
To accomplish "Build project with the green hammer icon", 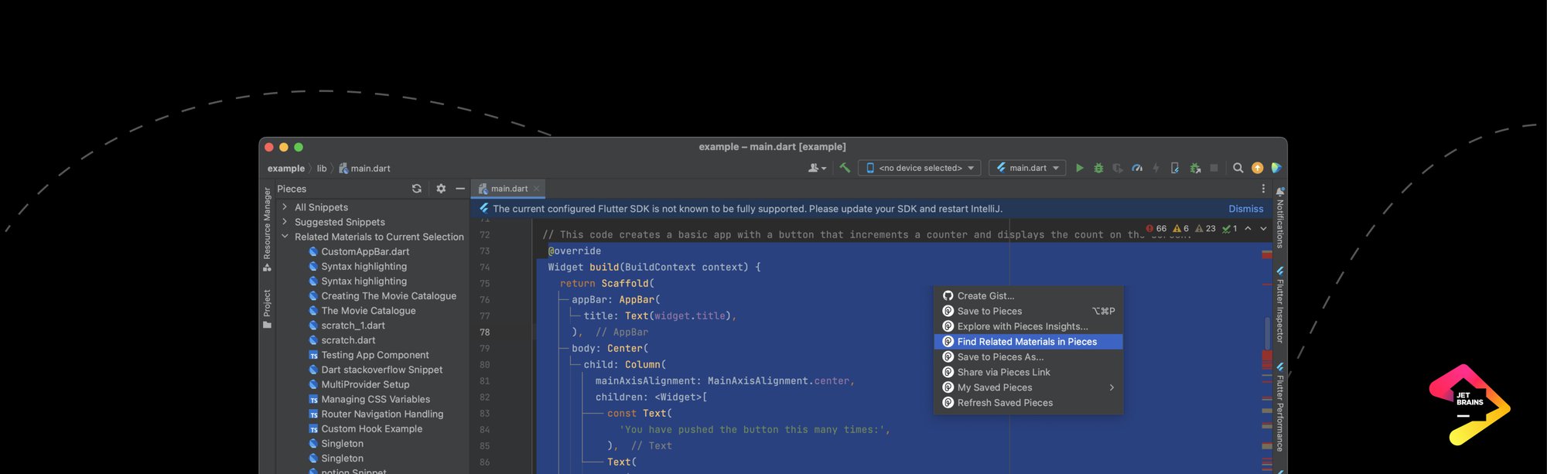I will [x=845, y=168].
